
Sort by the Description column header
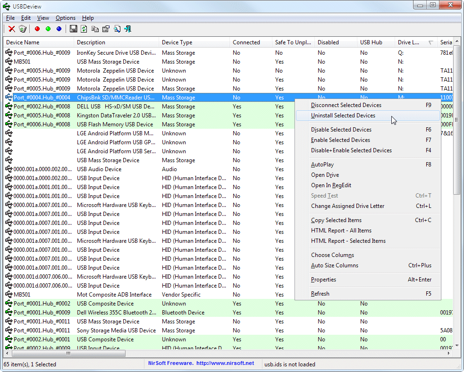click(116, 42)
